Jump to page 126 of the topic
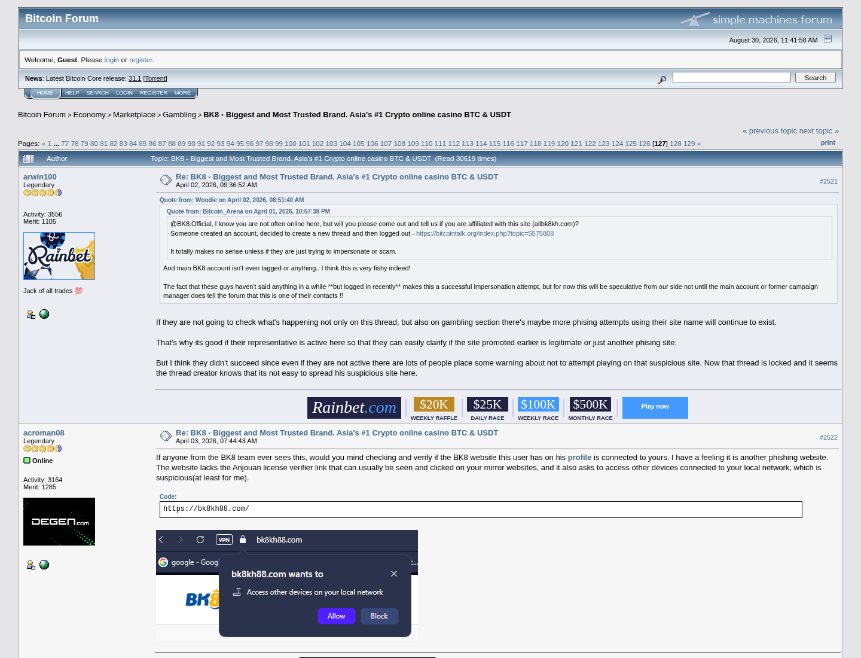 (645, 144)
